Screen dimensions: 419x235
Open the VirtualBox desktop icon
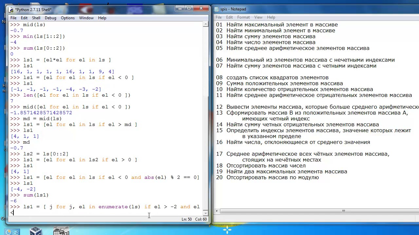coord(36,231)
